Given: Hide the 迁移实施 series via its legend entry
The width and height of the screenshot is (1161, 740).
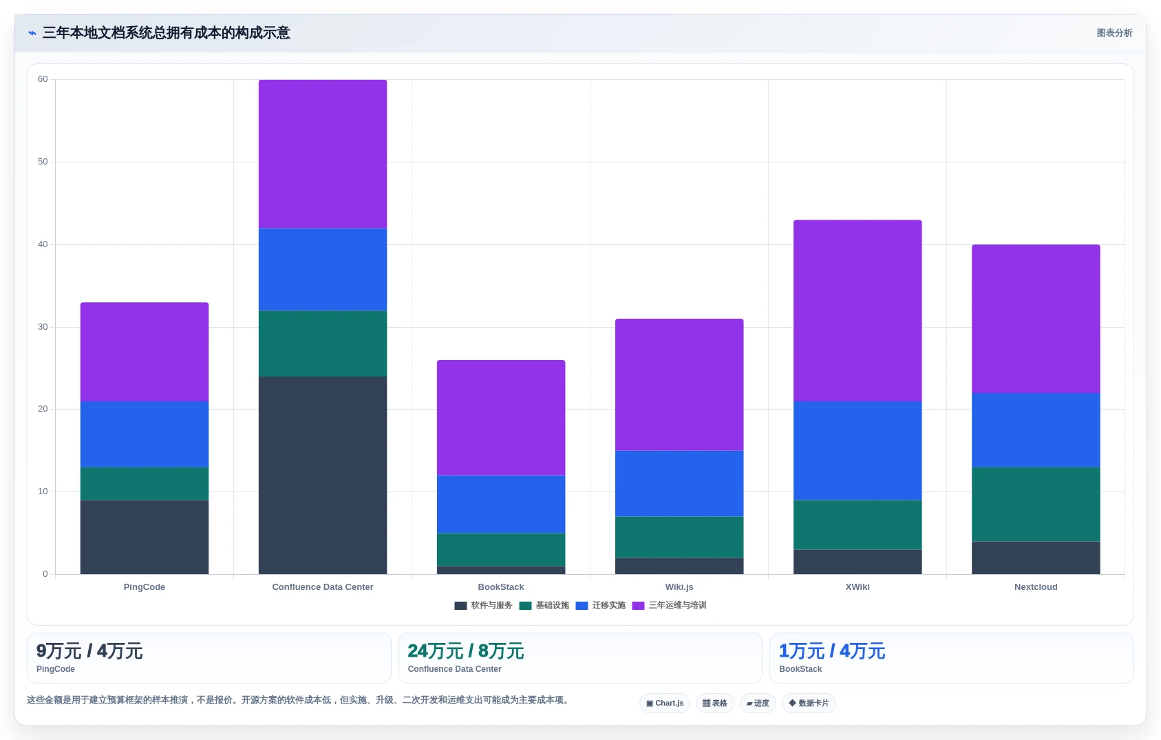Looking at the screenshot, I should click(x=600, y=606).
